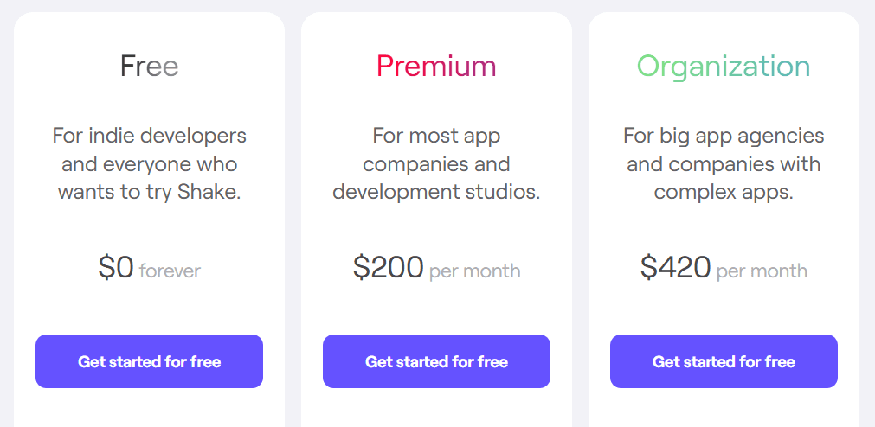Click the 'complex apps' text line
875x427 pixels.
point(724,193)
